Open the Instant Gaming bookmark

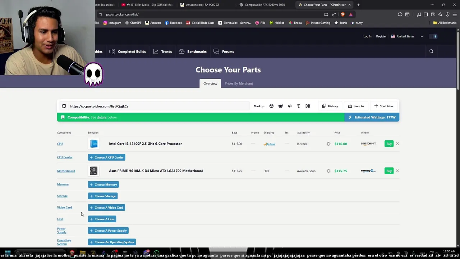click(x=318, y=23)
